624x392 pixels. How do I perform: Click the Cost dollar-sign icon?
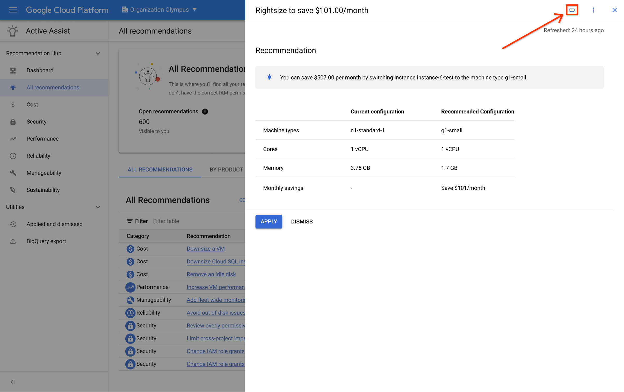point(13,104)
